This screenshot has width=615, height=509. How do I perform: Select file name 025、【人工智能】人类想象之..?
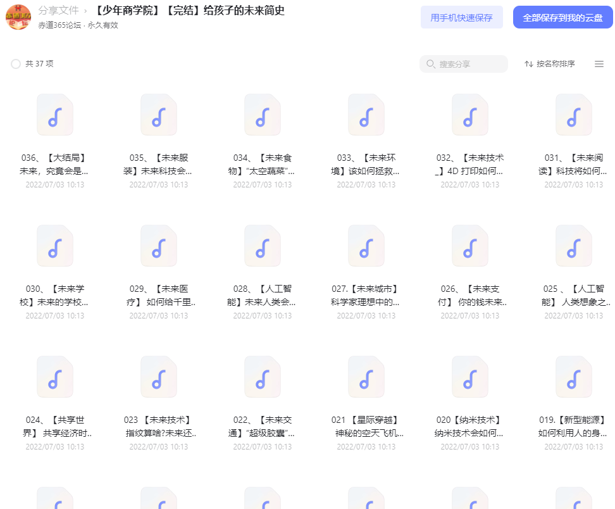[x=576, y=296]
